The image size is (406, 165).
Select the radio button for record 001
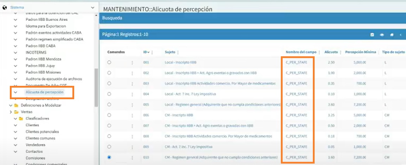click(109, 62)
